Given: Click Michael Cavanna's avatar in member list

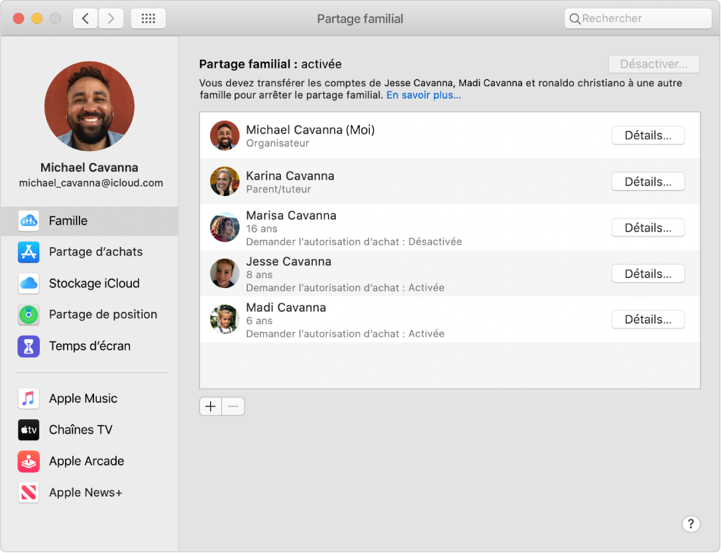Looking at the screenshot, I should [225, 136].
